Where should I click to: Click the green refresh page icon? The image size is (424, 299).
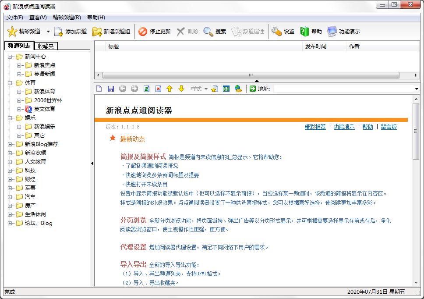point(146,89)
